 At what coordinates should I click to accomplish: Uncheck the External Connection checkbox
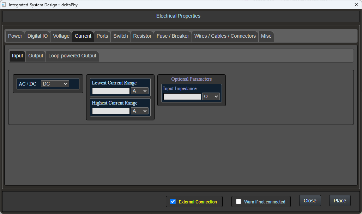[173, 202]
